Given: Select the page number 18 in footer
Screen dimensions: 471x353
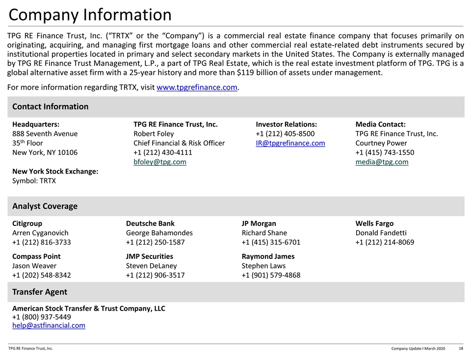Looking at the screenshot, I should (x=461, y=349).
